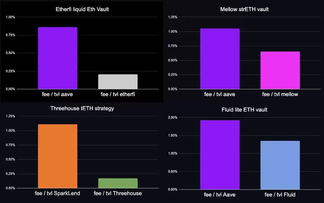The width and height of the screenshot is (324, 203).
Task: Click the purple Aave bar in Fluid chart
Action: pyautogui.click(x=220, y=155)
